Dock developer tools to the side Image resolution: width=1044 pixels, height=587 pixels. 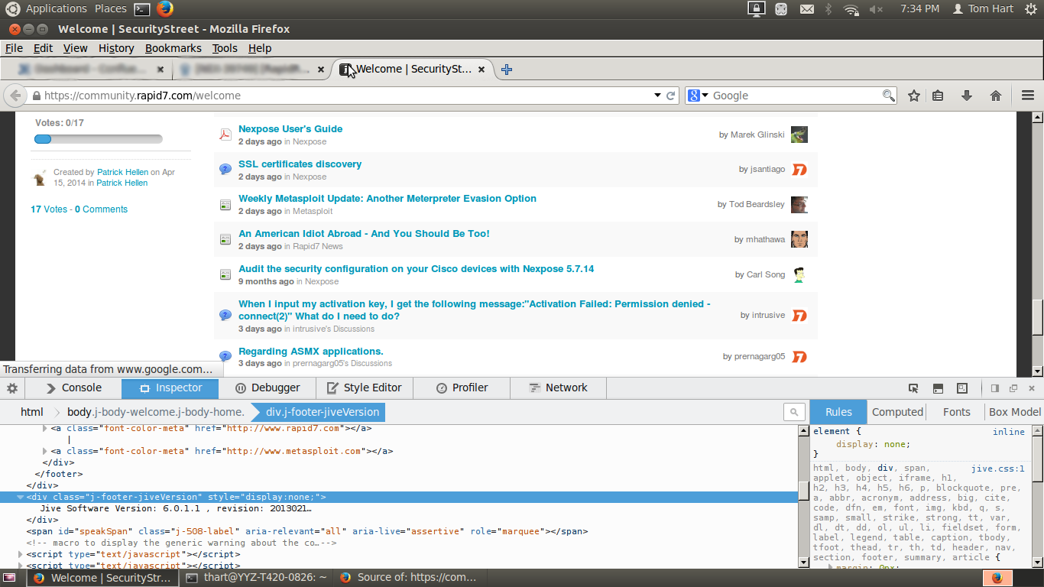click(x=995, y=388)
